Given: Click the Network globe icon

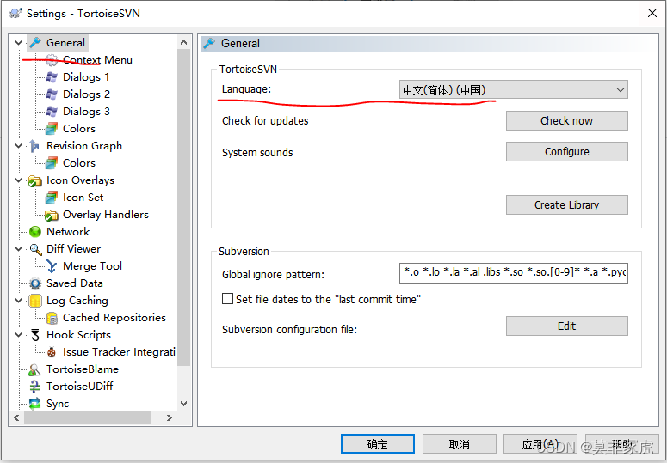Looking at the screenshot, I should tap(35, 231).
